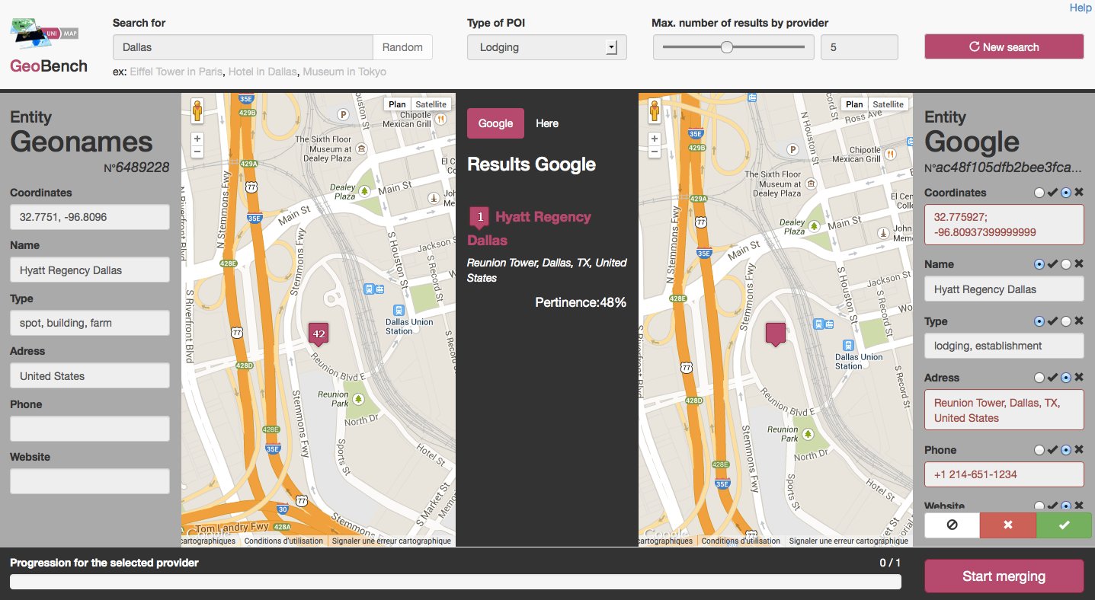Click Dallas Union Station transit icon on left map

click(x=398, y=311)
